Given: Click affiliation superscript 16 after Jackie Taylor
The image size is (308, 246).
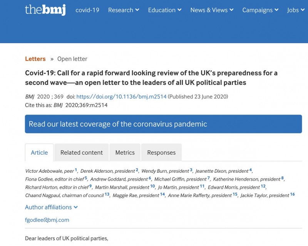Looking at the screenshot, I should (293, 194).
